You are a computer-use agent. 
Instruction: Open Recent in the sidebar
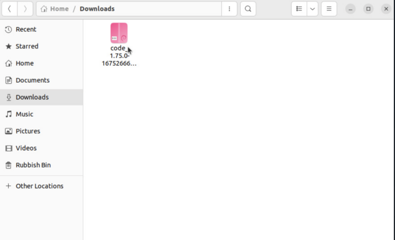[x=26, y=29]
